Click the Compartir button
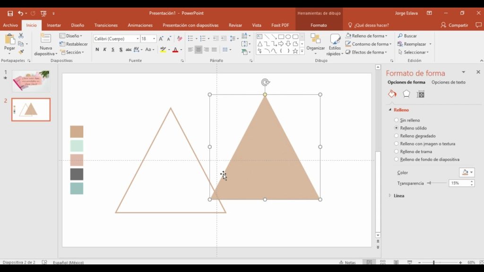This screenshot has width=484, height=272. point(458,25)
